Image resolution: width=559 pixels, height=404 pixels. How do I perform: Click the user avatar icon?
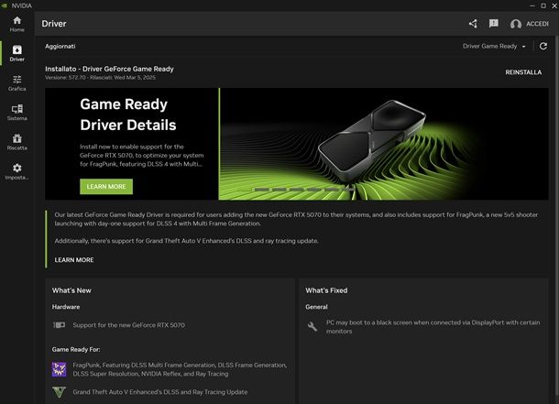pyautogui.click(x=516, y=24)
